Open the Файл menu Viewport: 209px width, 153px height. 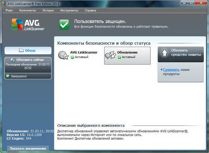pos(9,10)
